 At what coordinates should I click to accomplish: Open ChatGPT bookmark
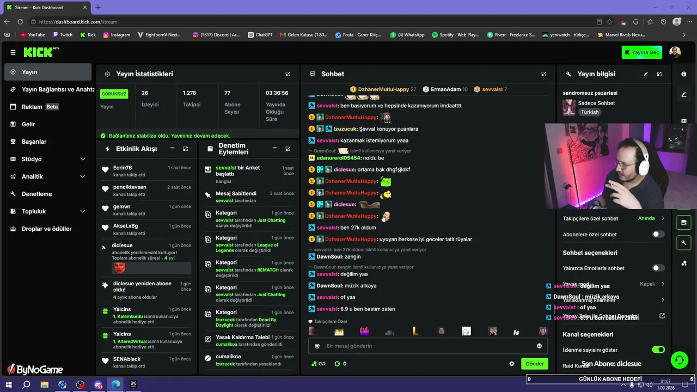coord(260,35)
